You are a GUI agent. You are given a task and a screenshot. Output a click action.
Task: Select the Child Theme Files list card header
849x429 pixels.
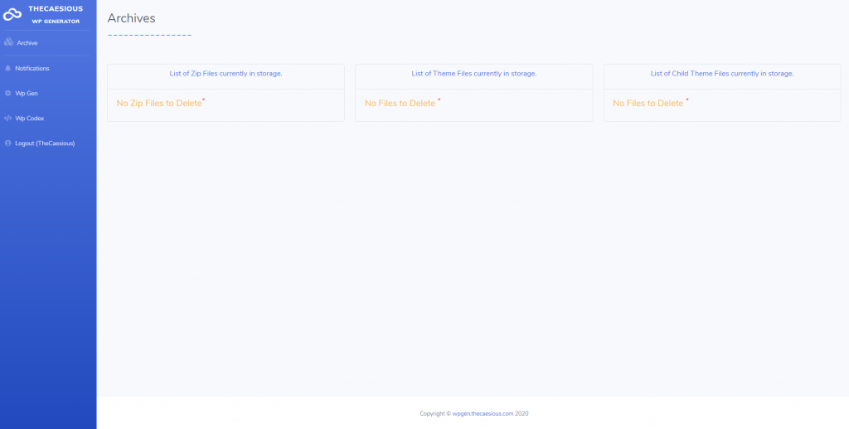[x=721, y=74]
